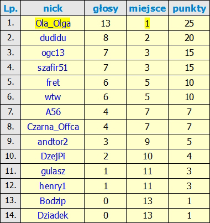Click the Lp. column header
Image resolution: width=210 pixels, height=223 pixels.
click(x=11, y=8)
